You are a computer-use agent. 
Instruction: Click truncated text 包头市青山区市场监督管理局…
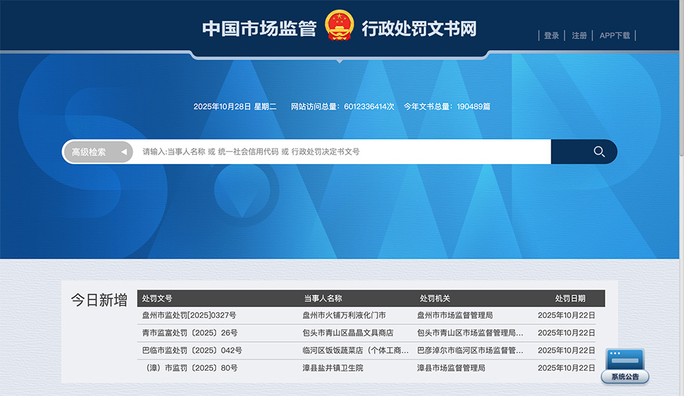(470, 332)
